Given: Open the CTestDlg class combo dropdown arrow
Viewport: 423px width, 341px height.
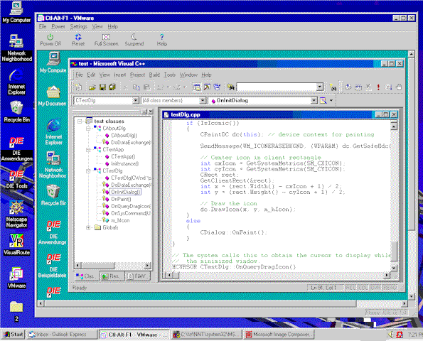Looking at the screenshot, I should coord(136,101).
